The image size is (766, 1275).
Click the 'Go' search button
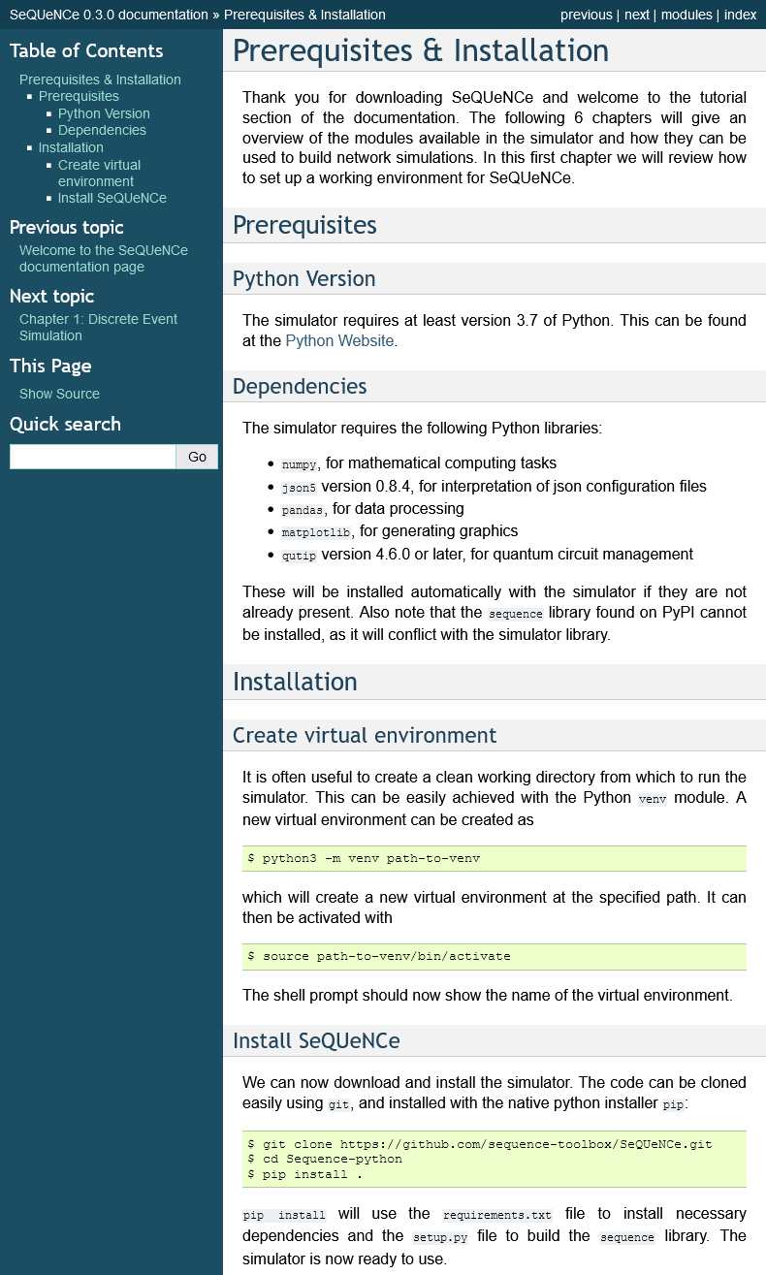(197, 457)
